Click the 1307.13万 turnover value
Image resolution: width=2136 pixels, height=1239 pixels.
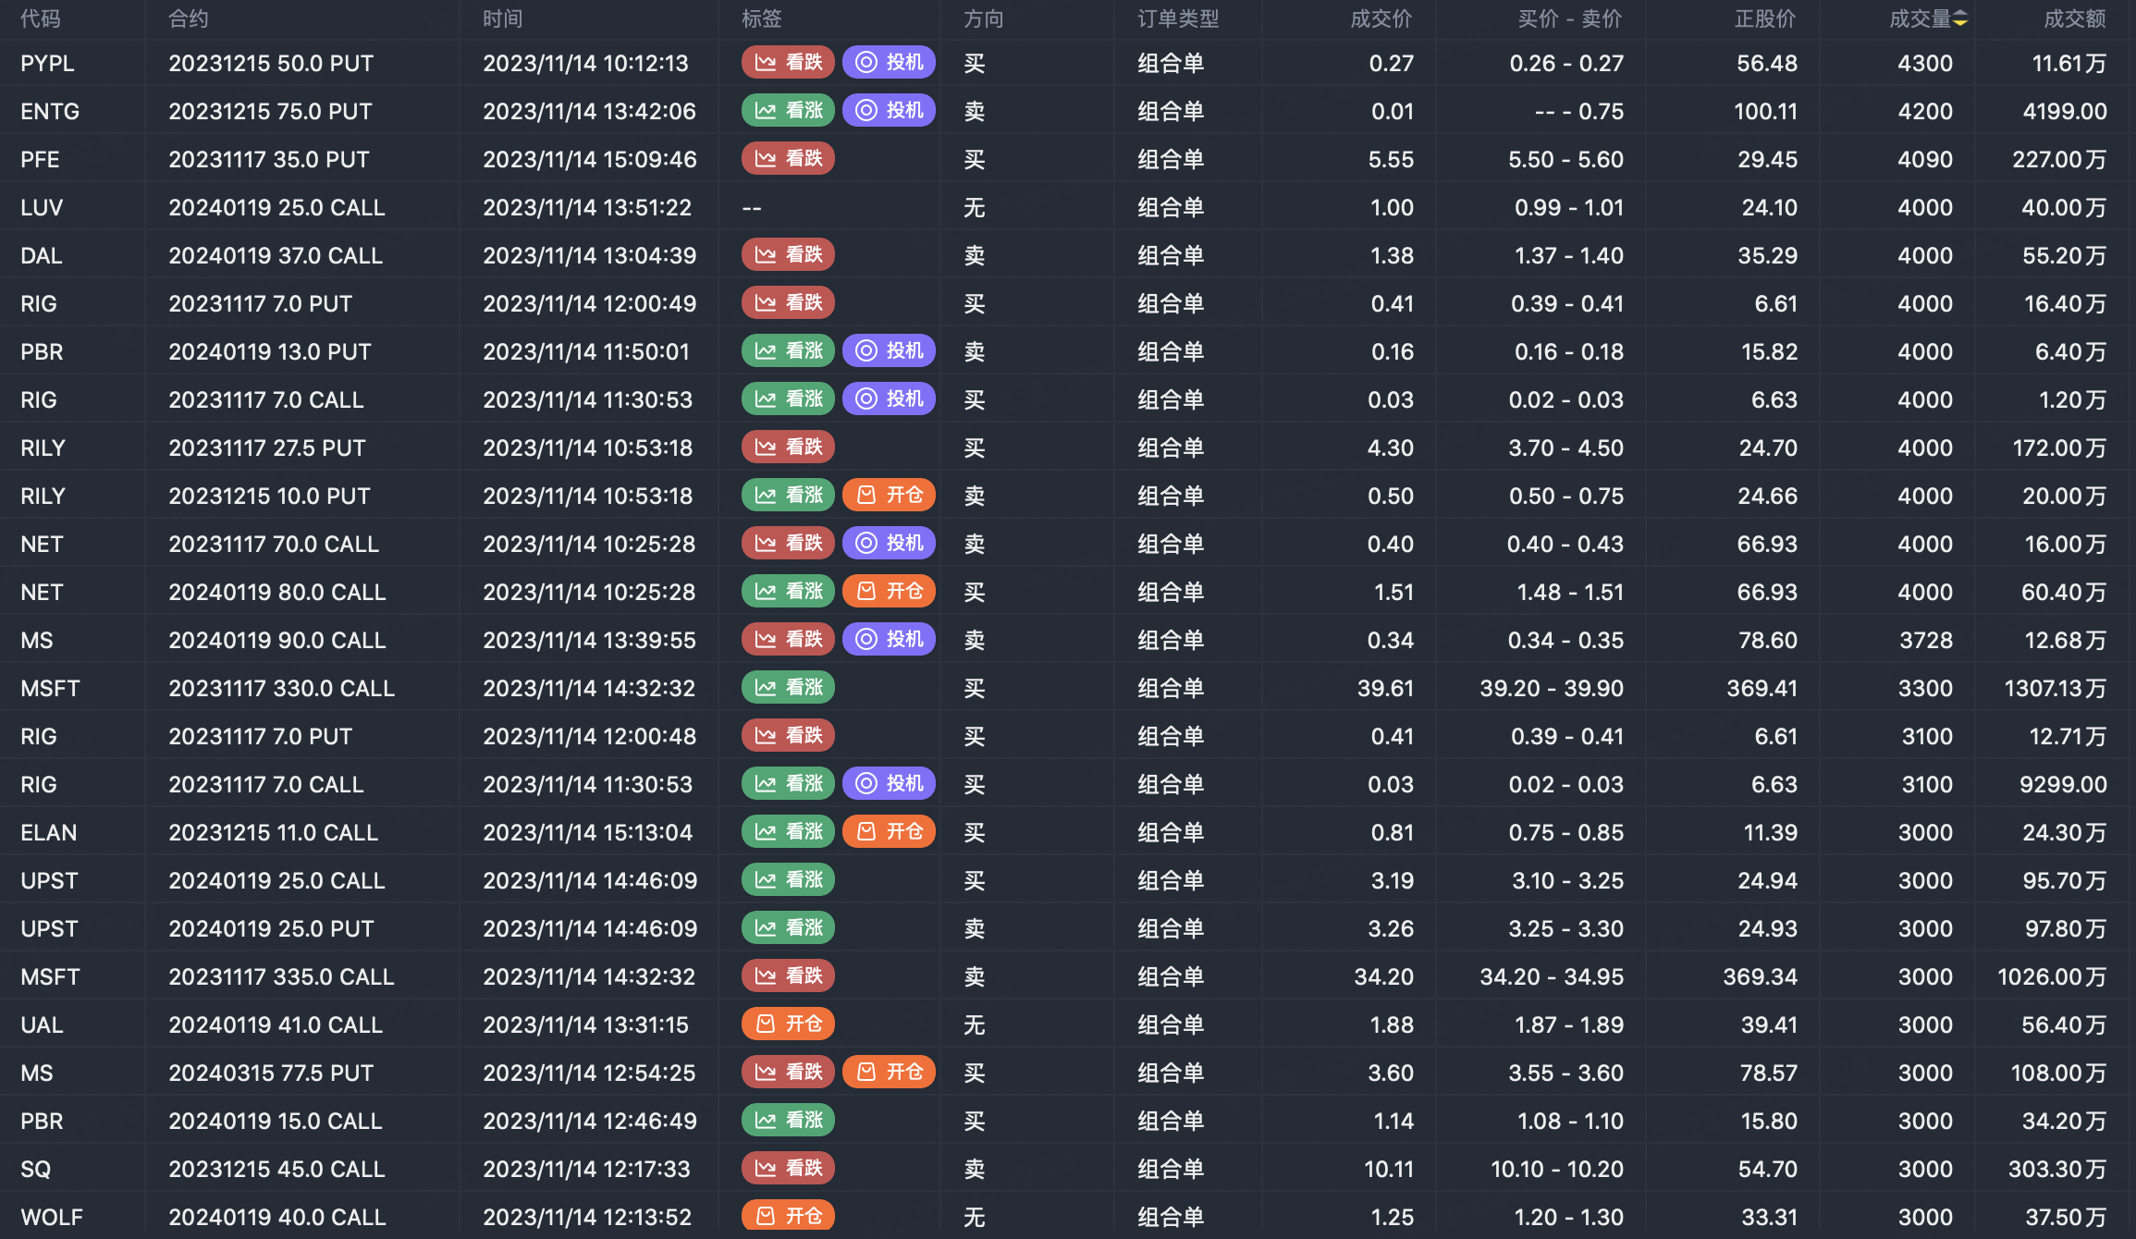pos(2056,688)
